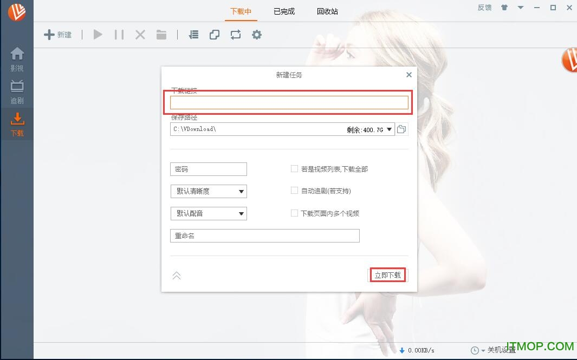Switch to the 已完成 tab
The height and width of the screenshot is (360, 577).
click(284, 11)
